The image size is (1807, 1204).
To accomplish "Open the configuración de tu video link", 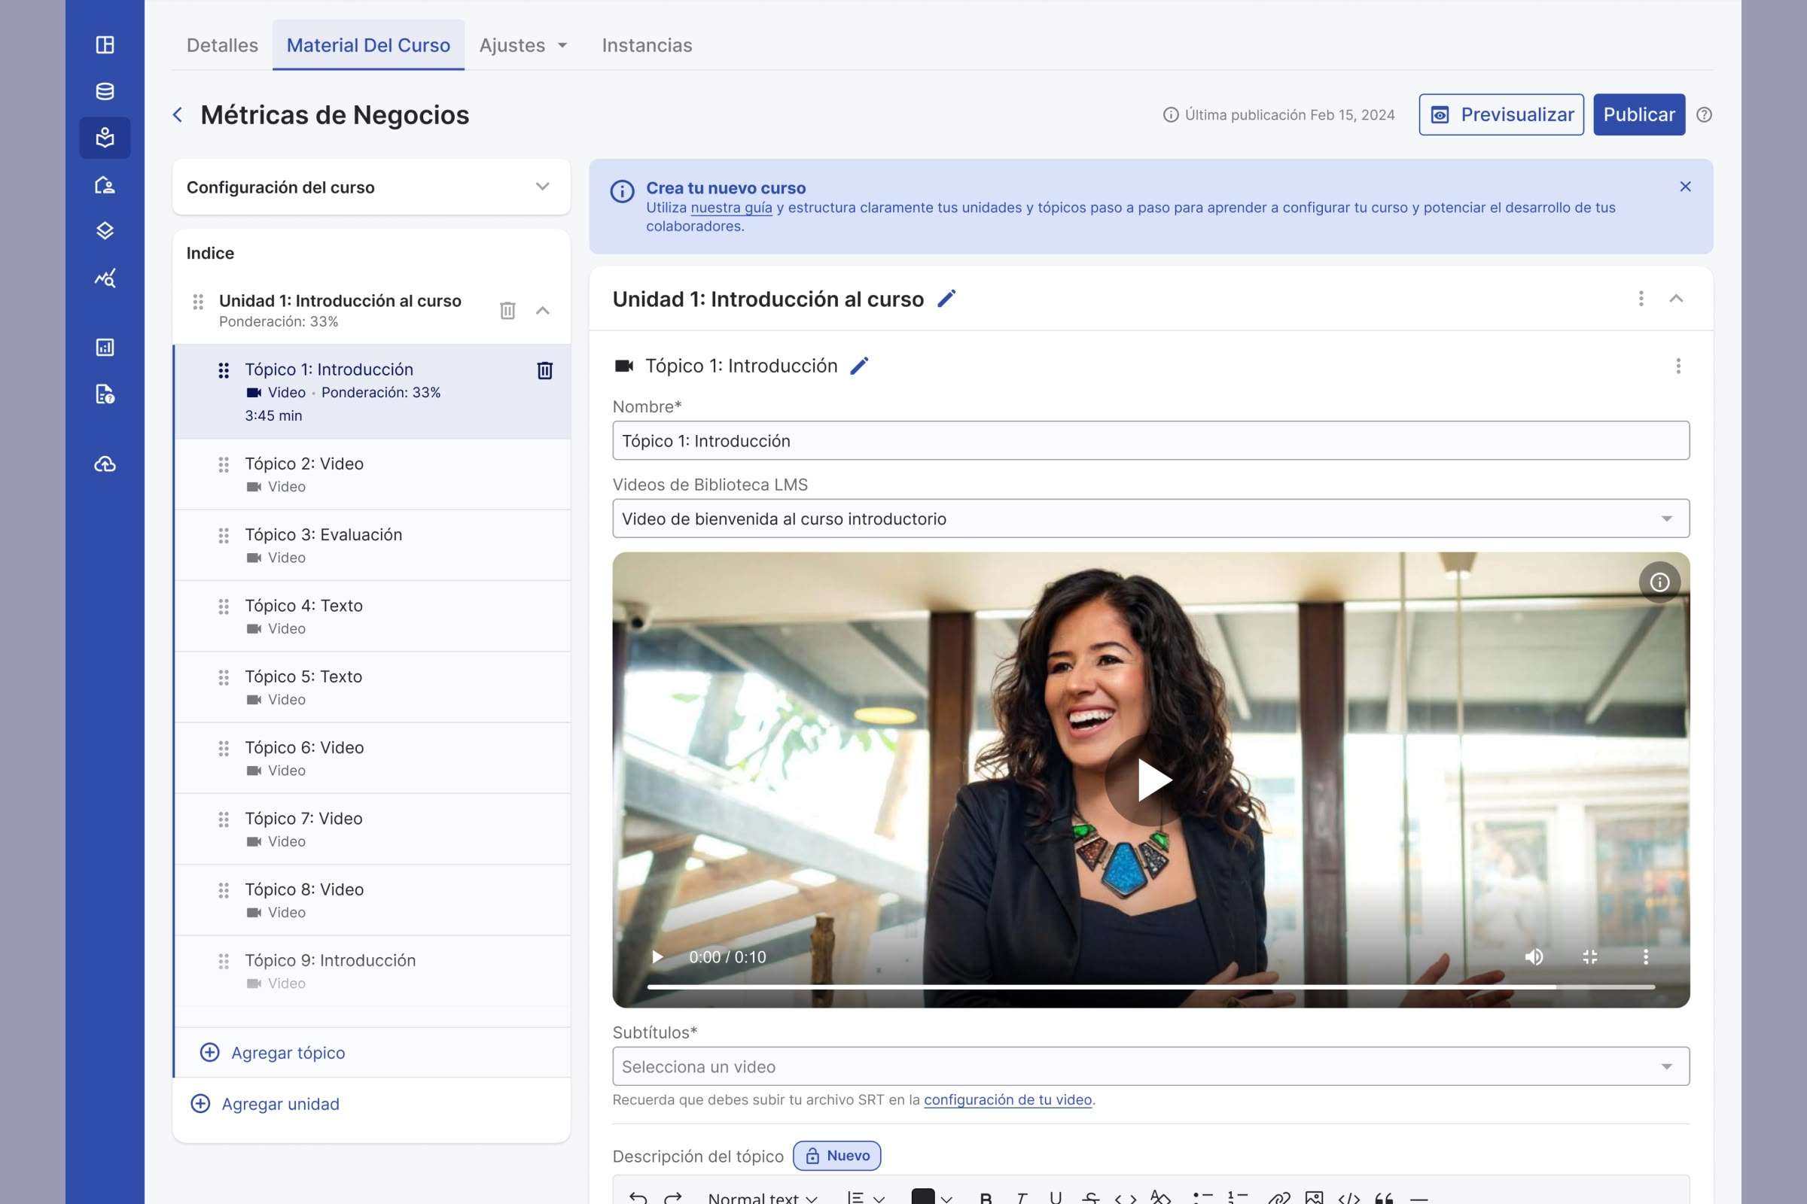I will click(x=1007, y=1099).
